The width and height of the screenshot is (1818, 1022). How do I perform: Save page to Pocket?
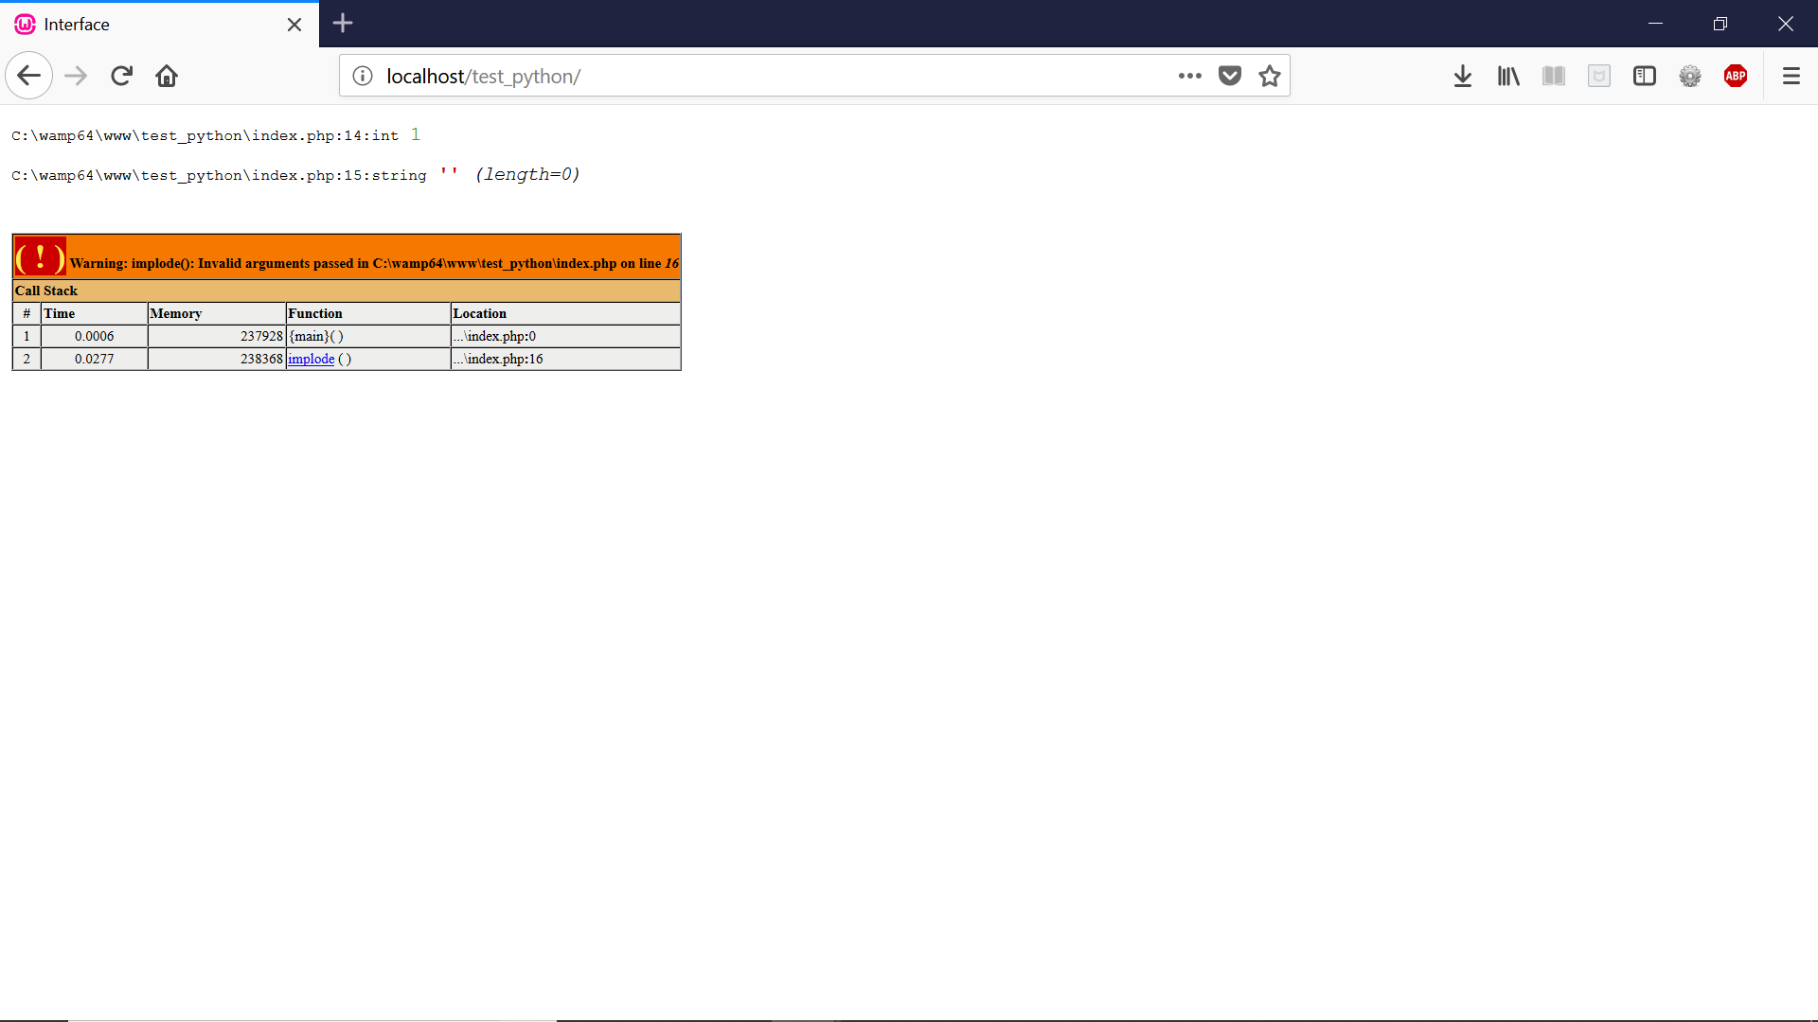[x=1229, y=76]
